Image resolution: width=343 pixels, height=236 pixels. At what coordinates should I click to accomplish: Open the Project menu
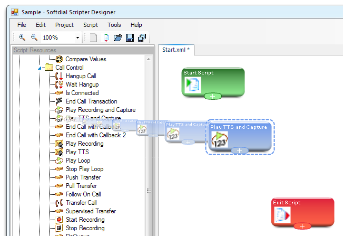coord(64,25)
